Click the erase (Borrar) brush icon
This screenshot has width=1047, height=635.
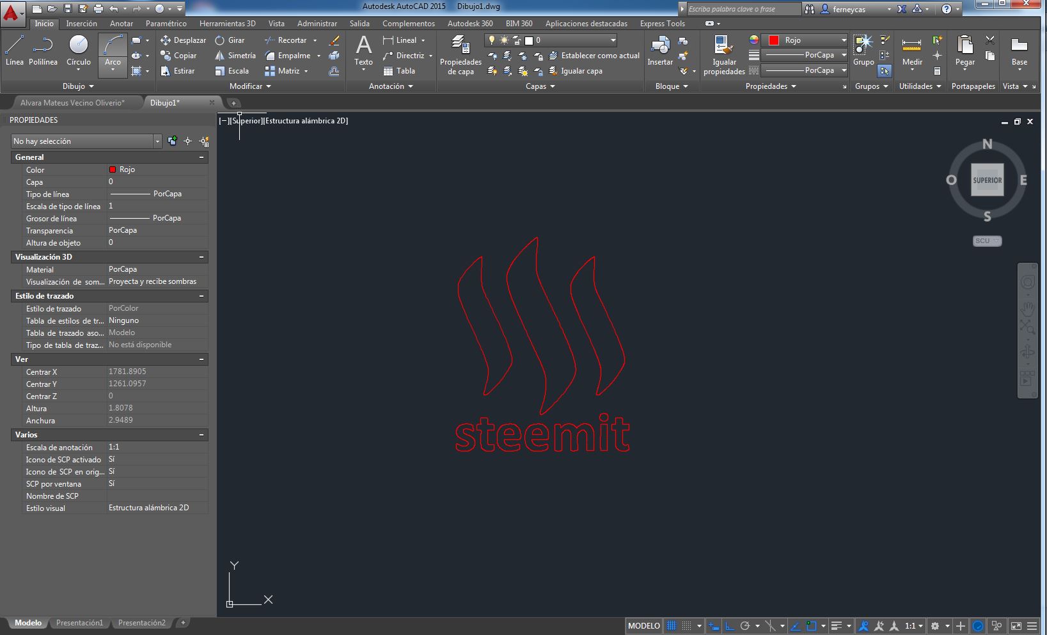tap(334, 40)
